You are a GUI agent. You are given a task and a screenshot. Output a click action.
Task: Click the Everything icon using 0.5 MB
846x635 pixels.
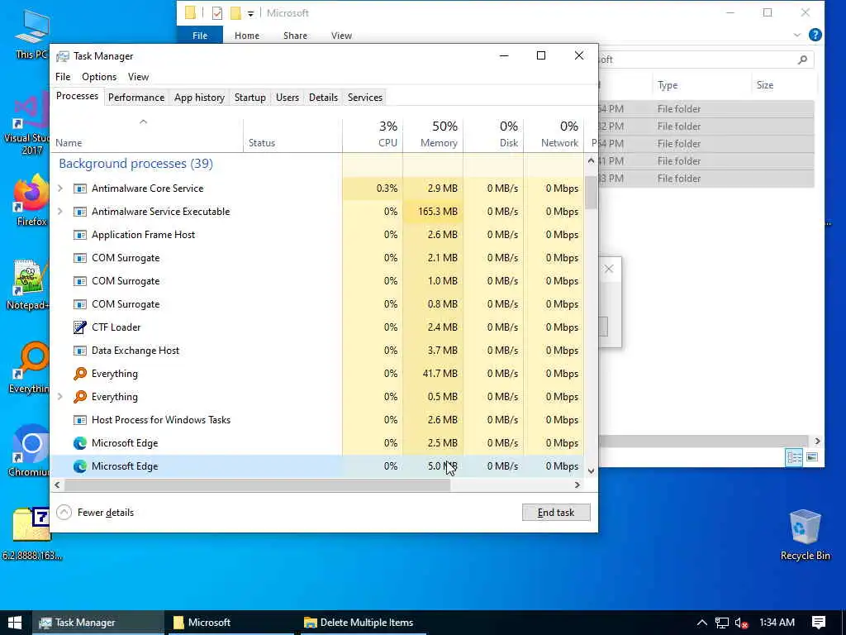(80, 397)
